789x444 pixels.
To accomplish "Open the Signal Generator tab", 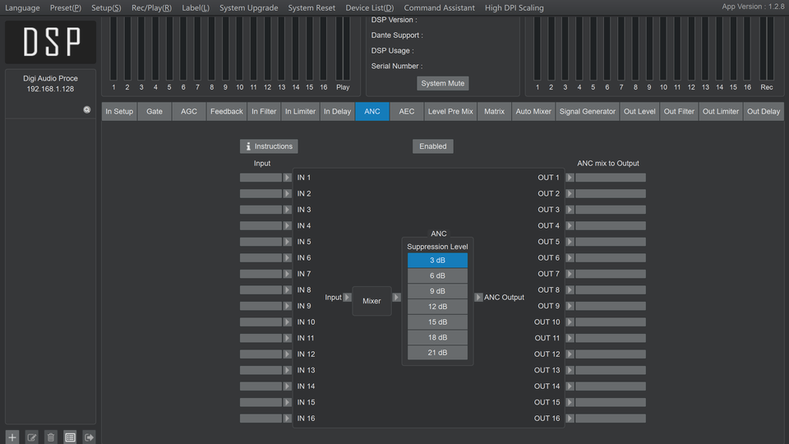I will point(587,112).
